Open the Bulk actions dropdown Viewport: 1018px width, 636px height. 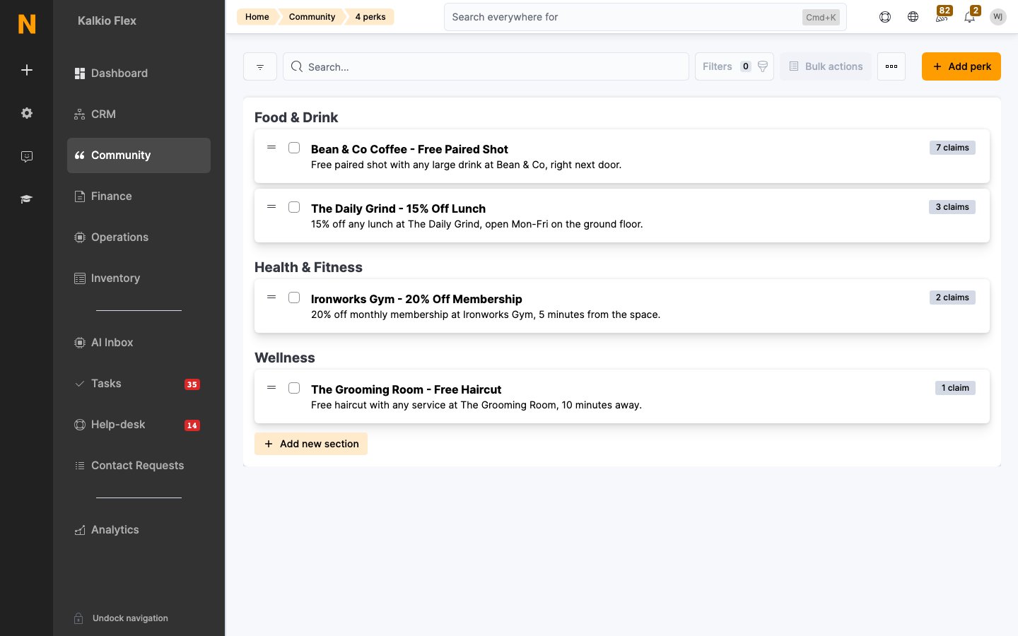[826, 66]
